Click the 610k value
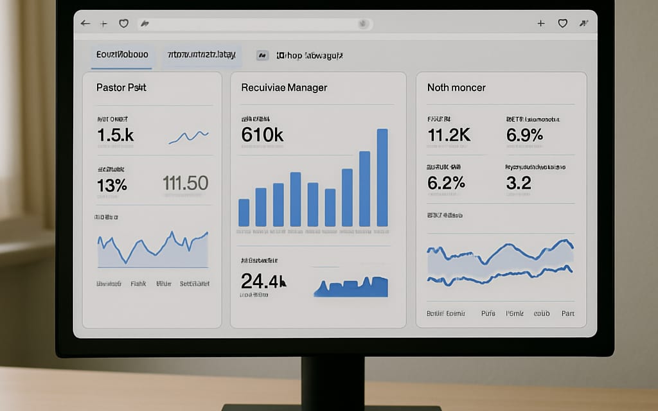The image size is (658, 411). tap(262, 135)
